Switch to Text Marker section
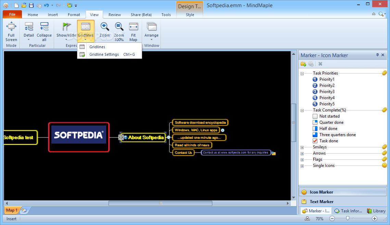This screenshot has height=225, width=390. coord(343,202)
